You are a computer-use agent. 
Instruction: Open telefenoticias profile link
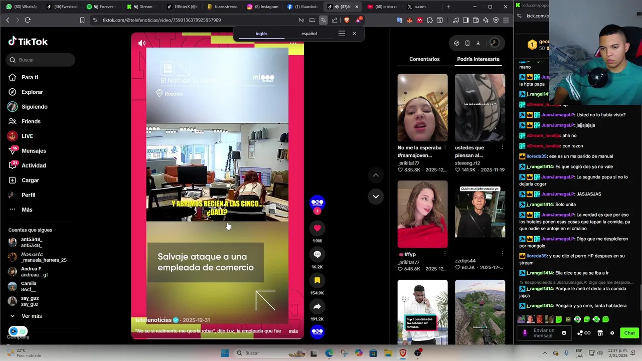[153, 320]
